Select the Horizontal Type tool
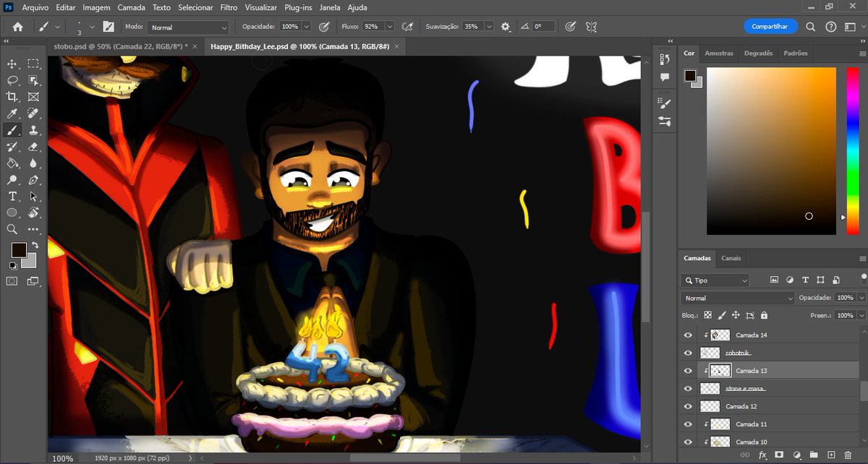The width and height of the screenshot is (868, 464). [12, 197]
